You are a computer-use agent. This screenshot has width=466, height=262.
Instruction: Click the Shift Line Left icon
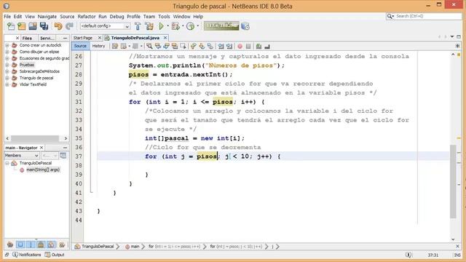[x=221, y=46]
